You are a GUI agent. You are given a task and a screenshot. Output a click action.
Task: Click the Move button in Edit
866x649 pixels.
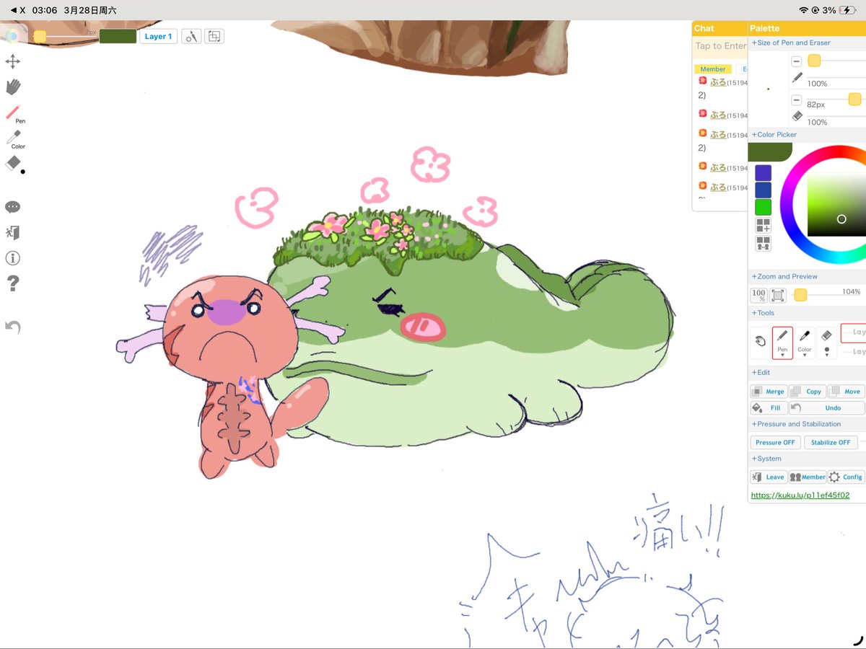pos(846,391)
